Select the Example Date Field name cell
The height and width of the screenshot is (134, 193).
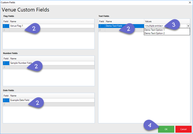coord(20,100)
